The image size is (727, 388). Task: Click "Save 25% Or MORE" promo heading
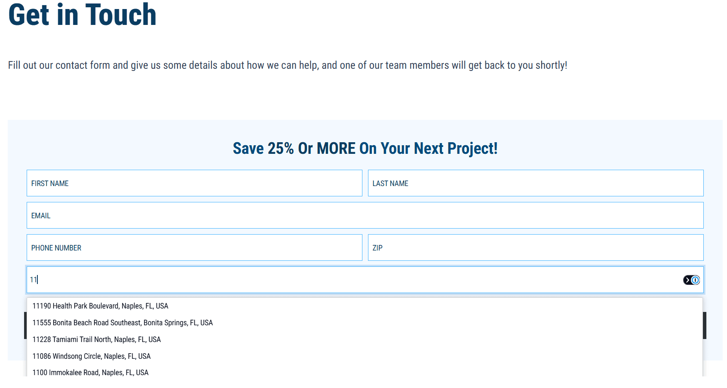click(365, 148)
